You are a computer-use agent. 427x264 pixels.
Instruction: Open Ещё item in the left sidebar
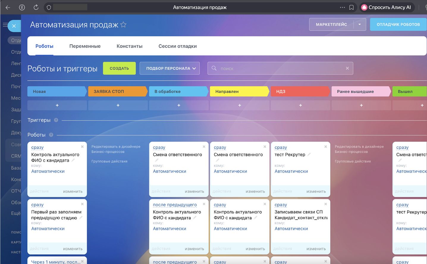point(16,213)
